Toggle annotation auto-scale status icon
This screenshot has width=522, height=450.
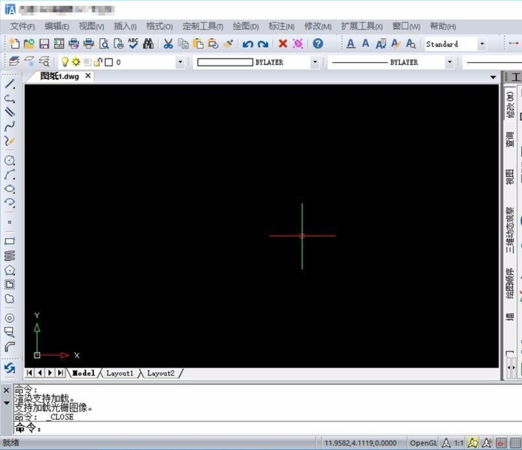(x=487, y=443)
